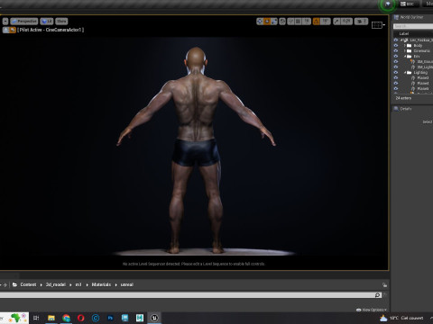This screenshot has width=433, height=324.
Task: Select the translate gizmo tool
Action: (x=260, y=22)
